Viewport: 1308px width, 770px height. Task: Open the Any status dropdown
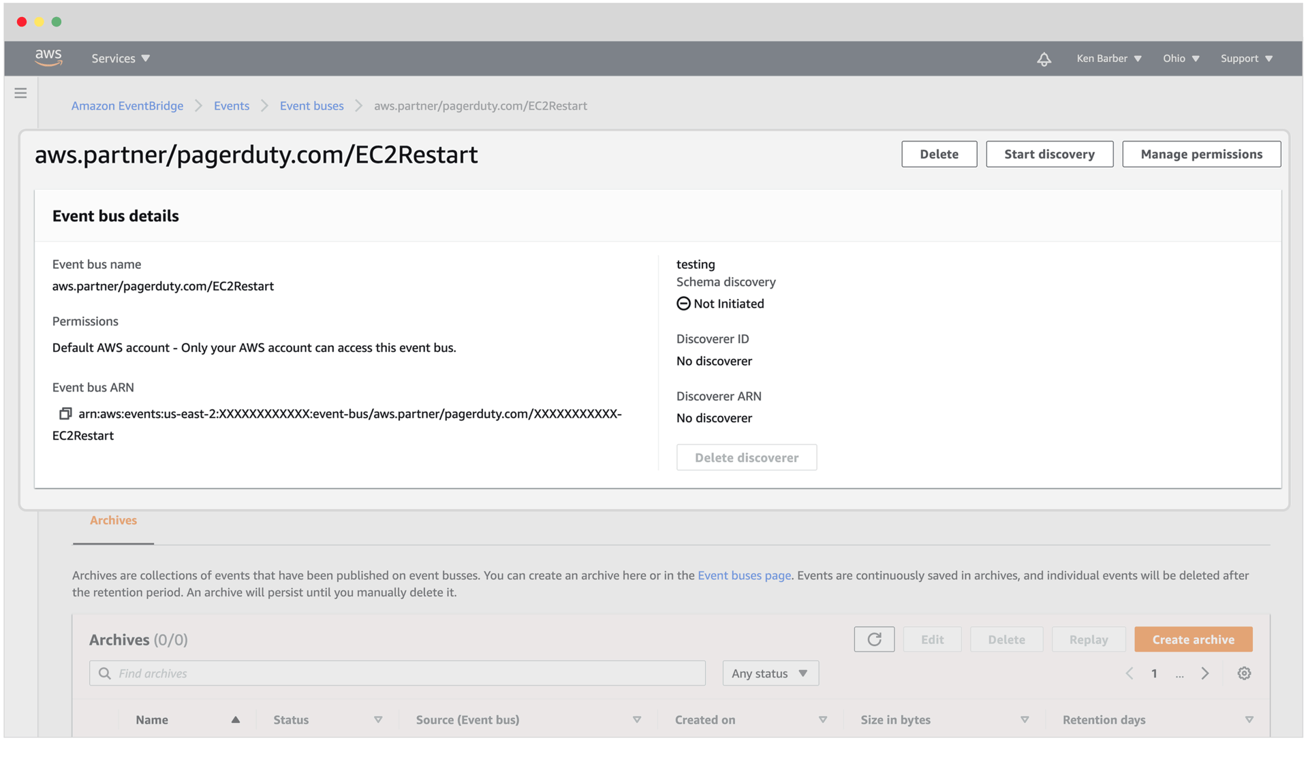770,673
